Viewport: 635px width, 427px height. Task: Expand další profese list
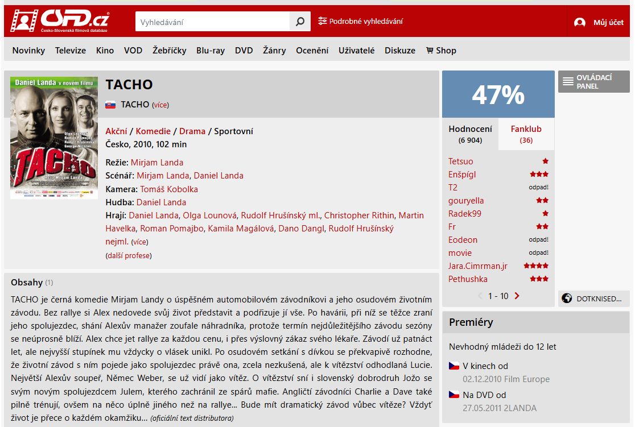(129, 256)
